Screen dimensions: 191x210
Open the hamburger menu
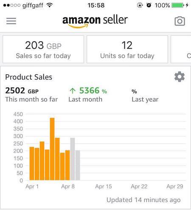pos(11,21)
